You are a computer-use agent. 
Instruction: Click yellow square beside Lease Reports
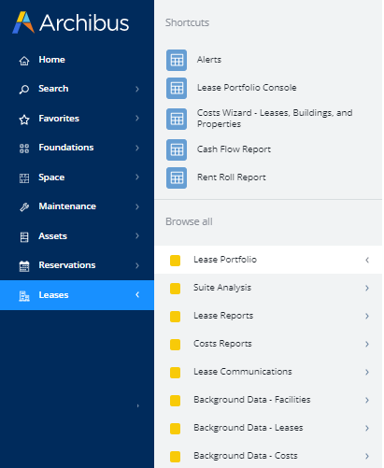(x=175, y=317)
